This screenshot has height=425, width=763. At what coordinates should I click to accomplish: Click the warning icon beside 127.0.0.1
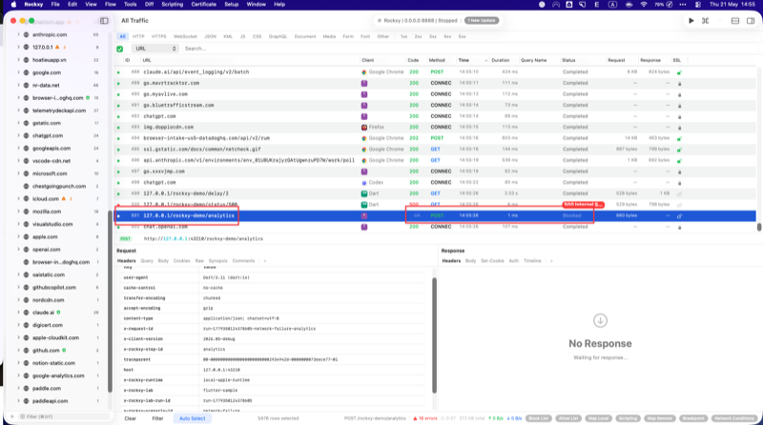[x=57, y=47]
